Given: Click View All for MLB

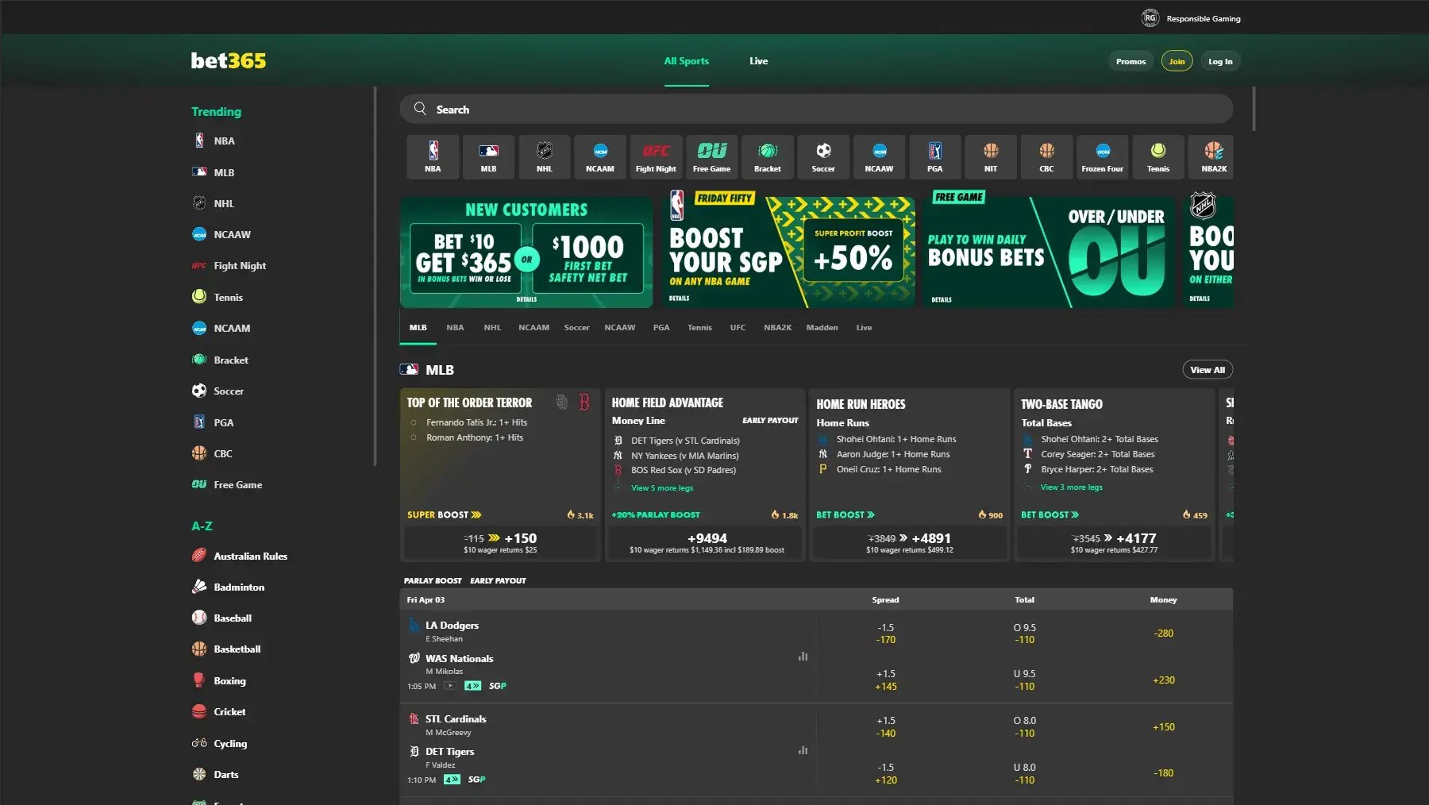Looking at the screenshot, I should (x=1208, y=370).
